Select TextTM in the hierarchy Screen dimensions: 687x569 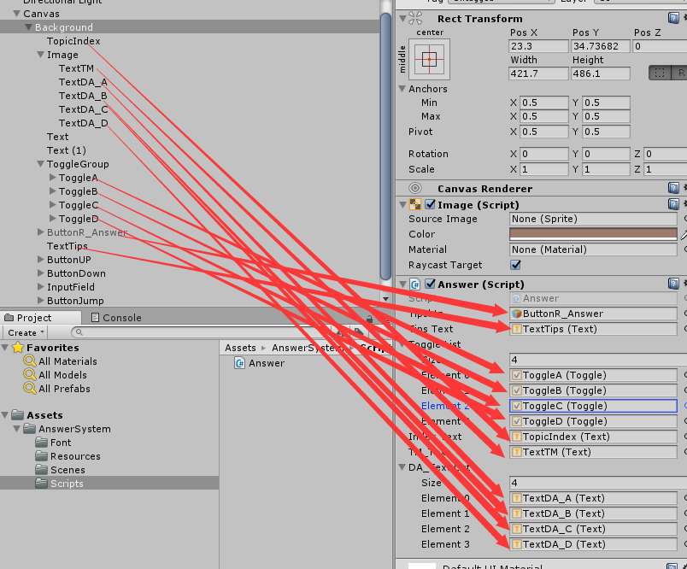(77, 68)
